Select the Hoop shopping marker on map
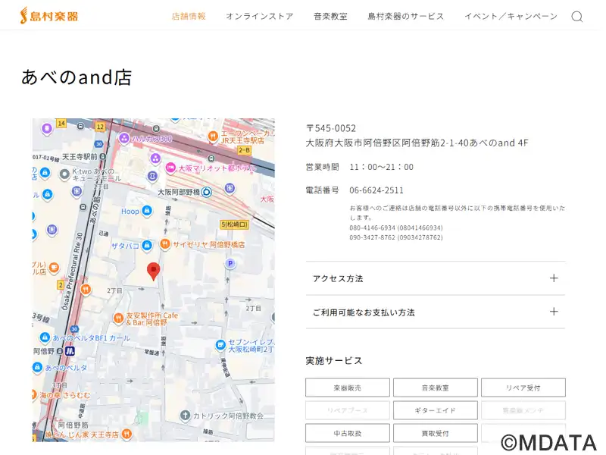606x455 pixels. pos(147,211)
